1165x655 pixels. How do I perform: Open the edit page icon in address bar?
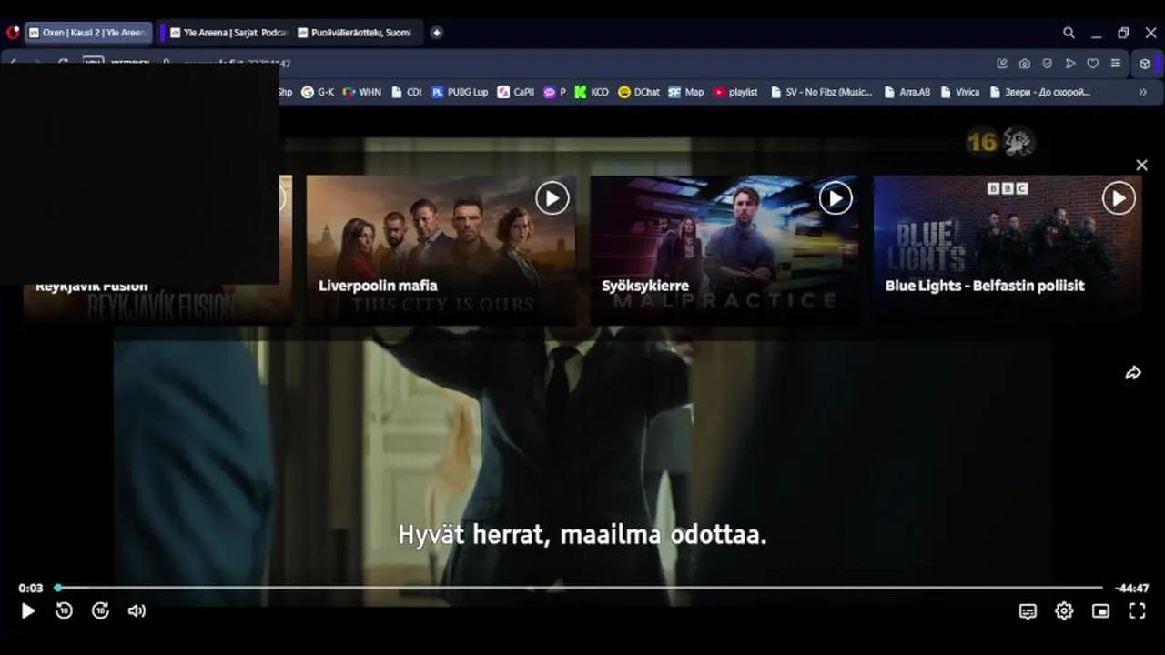pyautogui.click(x=1002, y=64)
